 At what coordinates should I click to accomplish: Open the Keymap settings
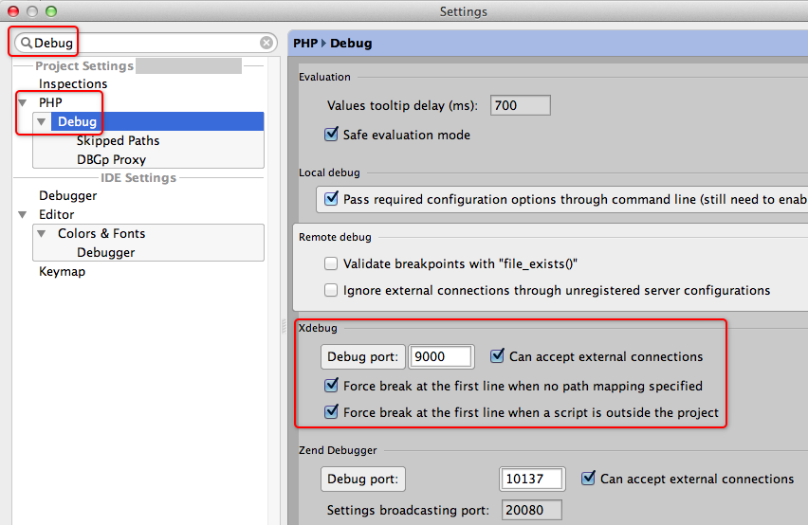62,271
